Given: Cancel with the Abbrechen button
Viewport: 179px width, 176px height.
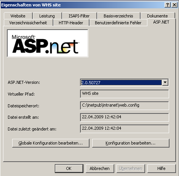Looking at the screenshot, I should [100, 168].
